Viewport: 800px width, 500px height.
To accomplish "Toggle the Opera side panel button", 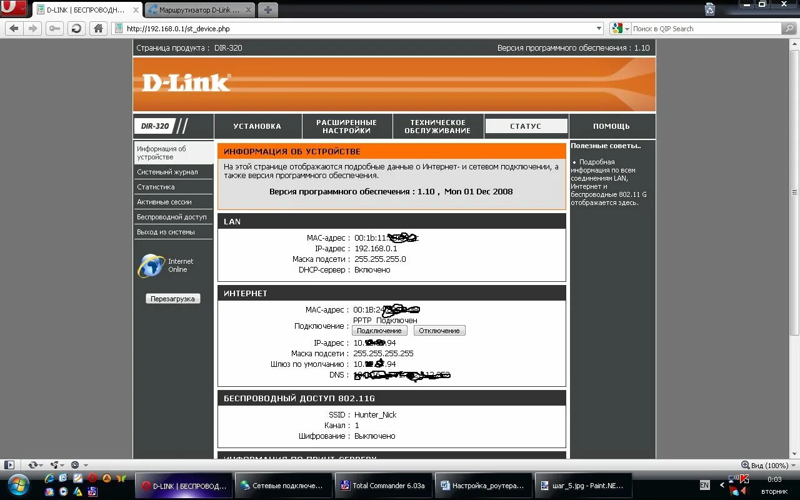I will tap(9, 465).
